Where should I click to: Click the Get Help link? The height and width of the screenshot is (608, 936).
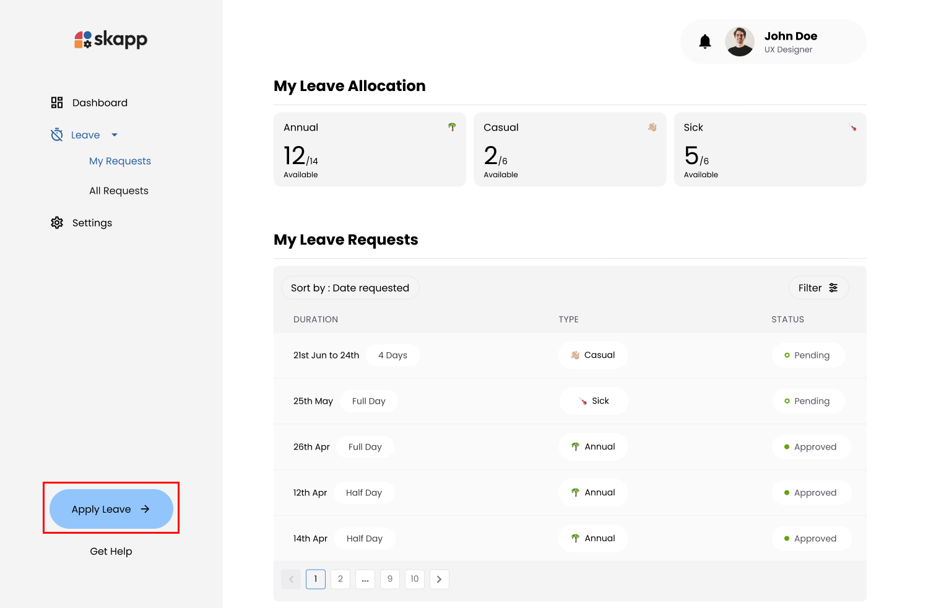point(111,551)
